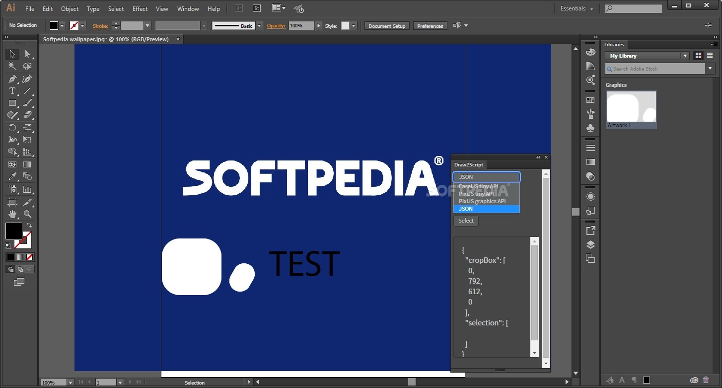Screen dimensions: 722x388
Task: Expand the My Library dropdown
Action: 647,56
